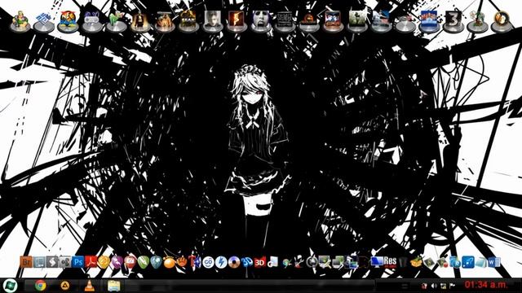Click the volume speaker tray icon

click(x=434, y=286)
